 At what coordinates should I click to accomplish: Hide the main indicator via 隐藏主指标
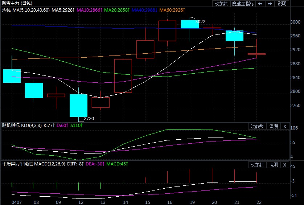tap(243, 4)
